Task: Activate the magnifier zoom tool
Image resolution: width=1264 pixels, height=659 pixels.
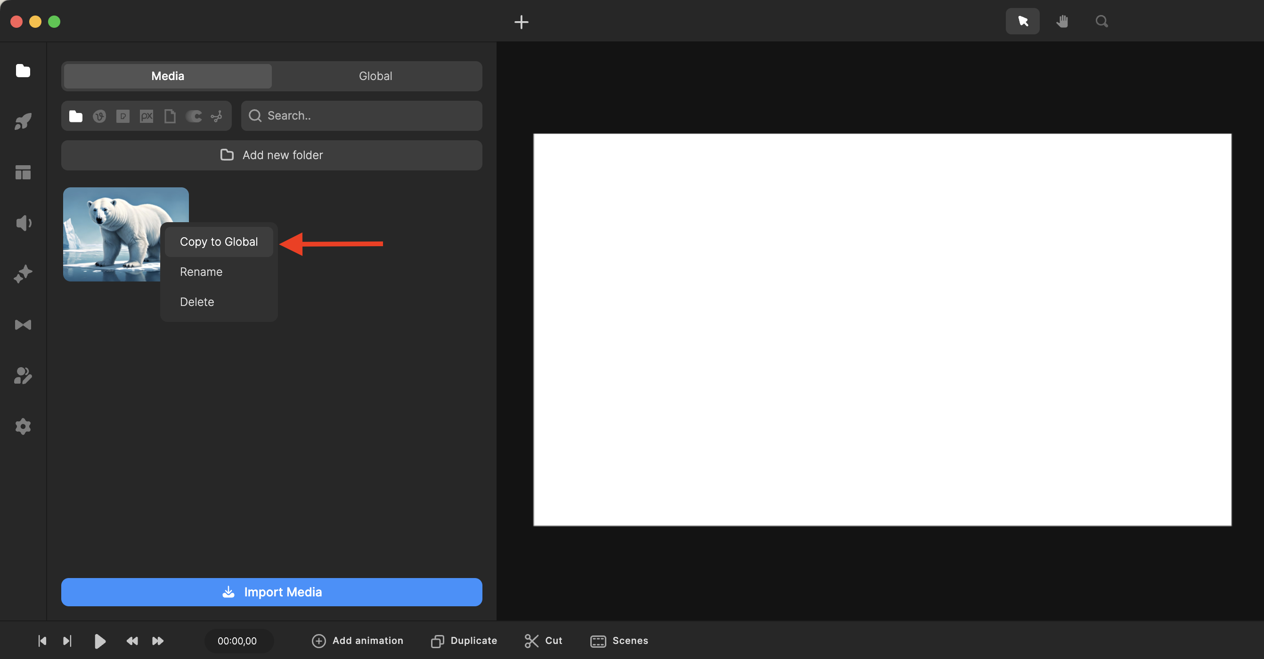Action: pyautogui.click(x=1101, y=21)
